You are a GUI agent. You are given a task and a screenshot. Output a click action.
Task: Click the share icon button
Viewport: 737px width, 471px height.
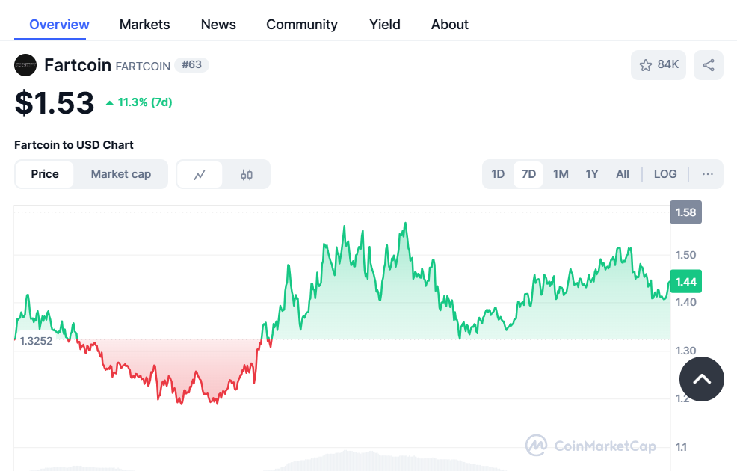(x=709, y=65)
